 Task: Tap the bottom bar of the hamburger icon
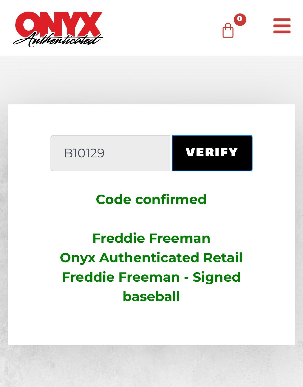click(282, 32)
